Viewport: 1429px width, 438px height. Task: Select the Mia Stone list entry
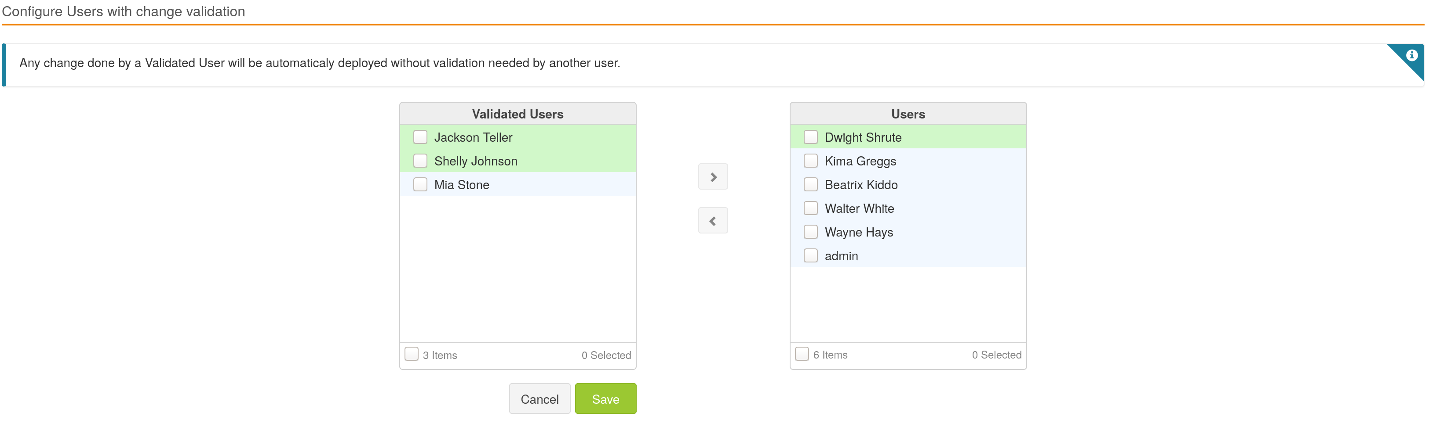coord(462,184)
